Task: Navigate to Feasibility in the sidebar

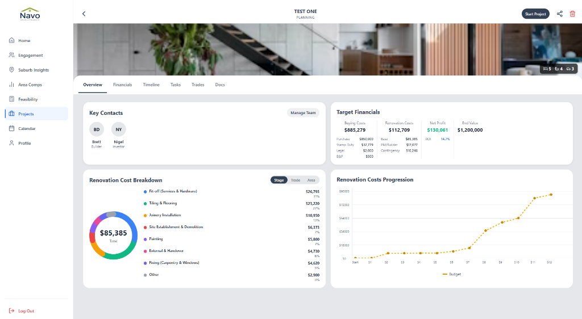Action: (x=28, y=99)
